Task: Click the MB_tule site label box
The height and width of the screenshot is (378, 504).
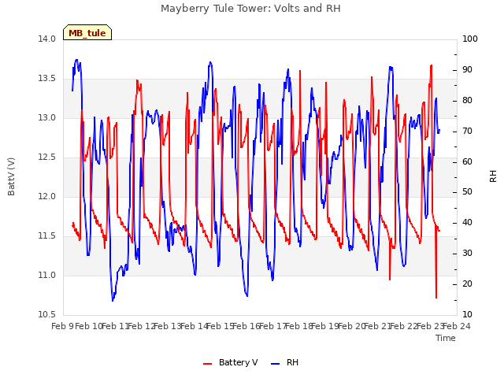Action: [87, 32]
